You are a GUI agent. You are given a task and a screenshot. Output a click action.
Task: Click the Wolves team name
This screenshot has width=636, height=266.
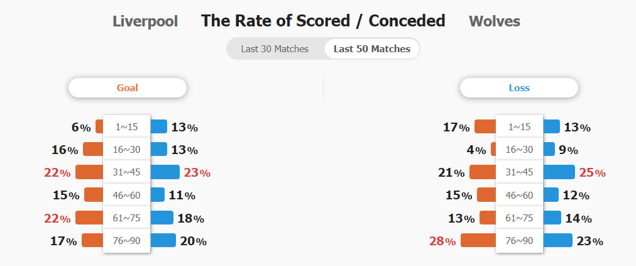[495, 21]
